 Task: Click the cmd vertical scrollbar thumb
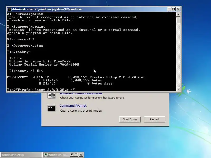[178, 20]
